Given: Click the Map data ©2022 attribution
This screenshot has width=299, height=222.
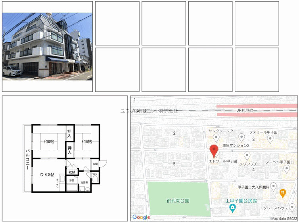Looking at the screenshot, I should coord(284,218).
